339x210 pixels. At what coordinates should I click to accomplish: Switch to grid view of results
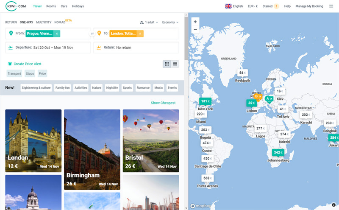(x=167, y=64)
